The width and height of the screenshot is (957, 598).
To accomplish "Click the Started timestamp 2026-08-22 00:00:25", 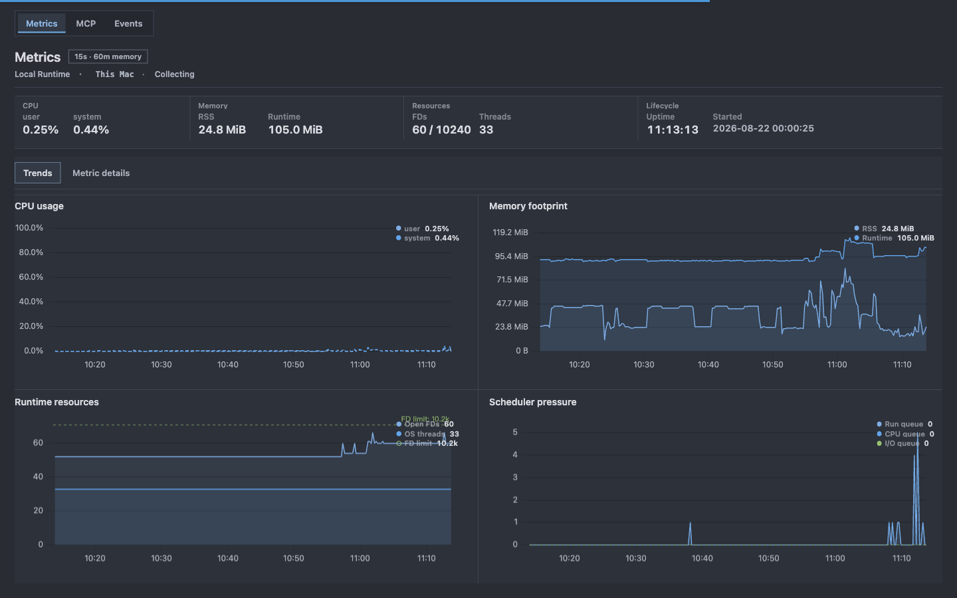I will click(764, 128).
